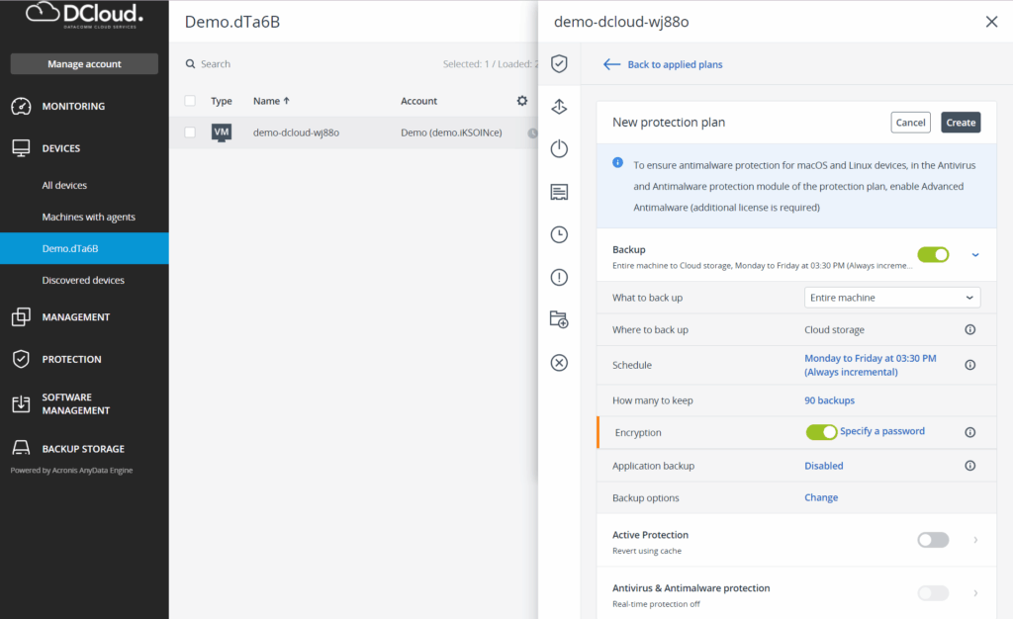This screenshot has height=619, width=1013.
Task: Go to Backup Storage in sidebar
Action: click(83, 449)
